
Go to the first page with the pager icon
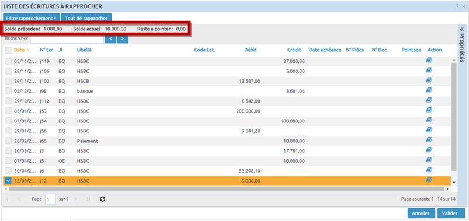coord(7,199)
